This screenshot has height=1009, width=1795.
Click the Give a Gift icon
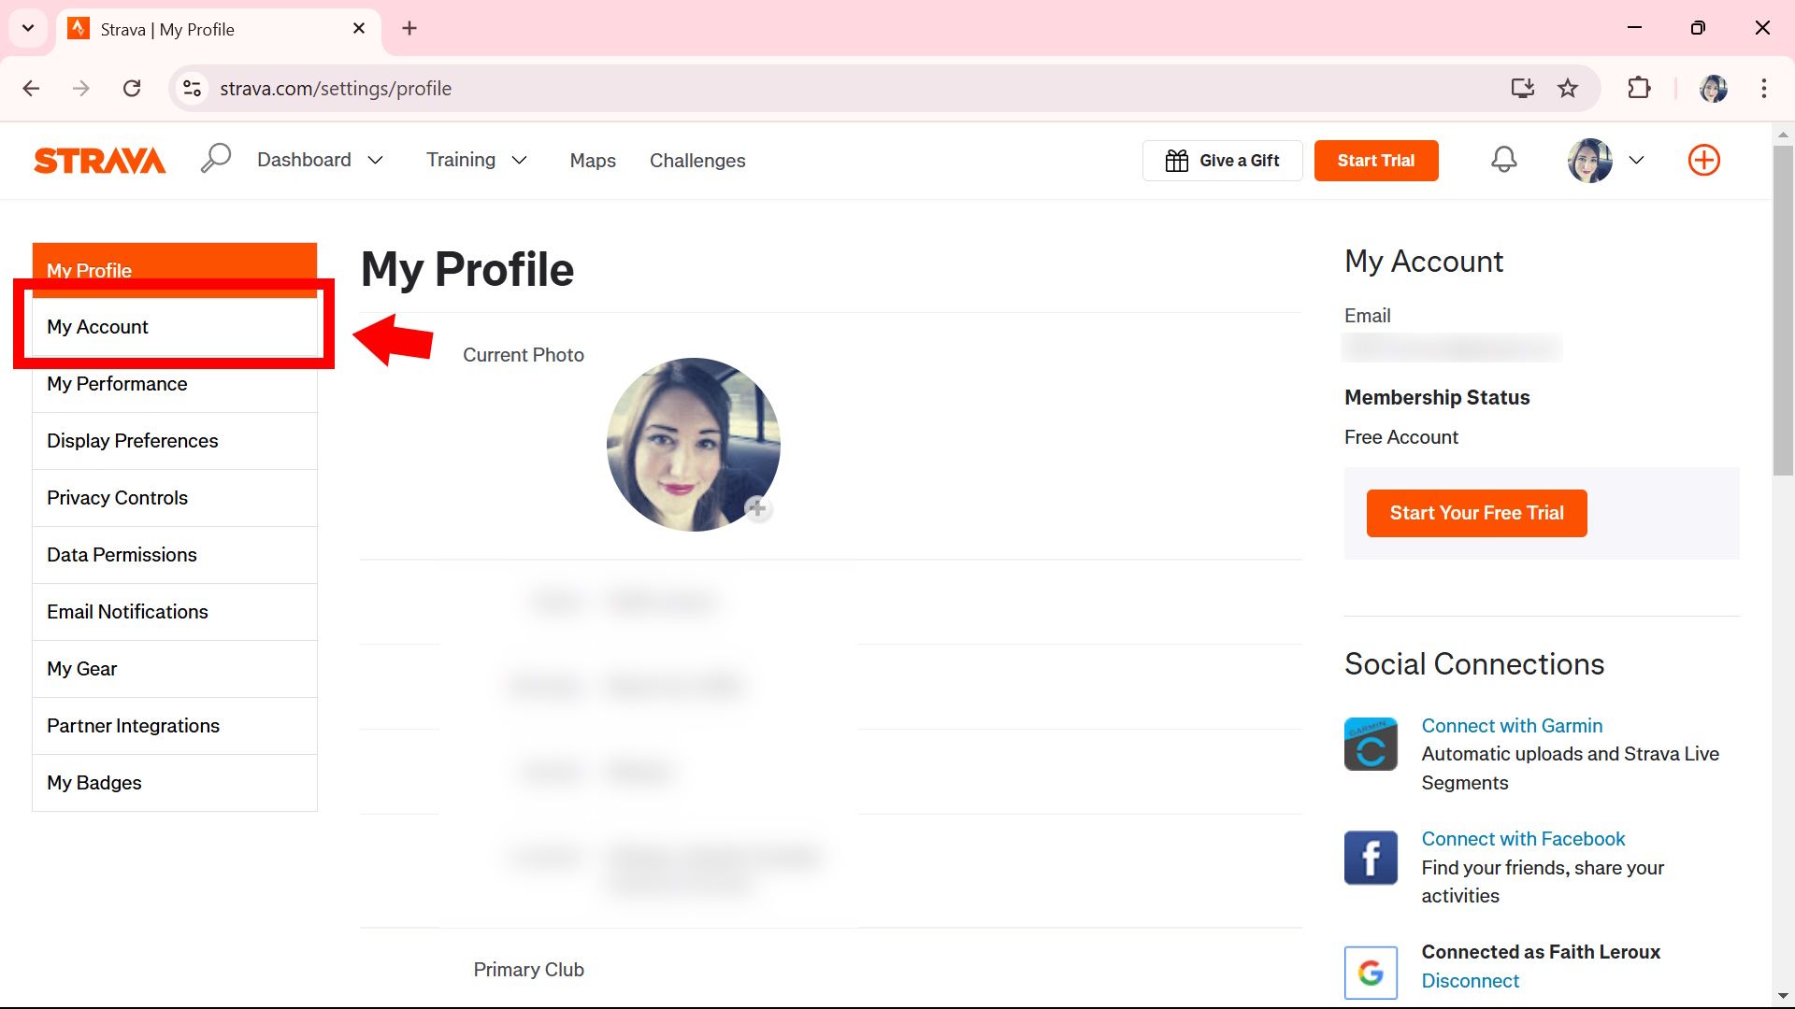click(1177, 160)
